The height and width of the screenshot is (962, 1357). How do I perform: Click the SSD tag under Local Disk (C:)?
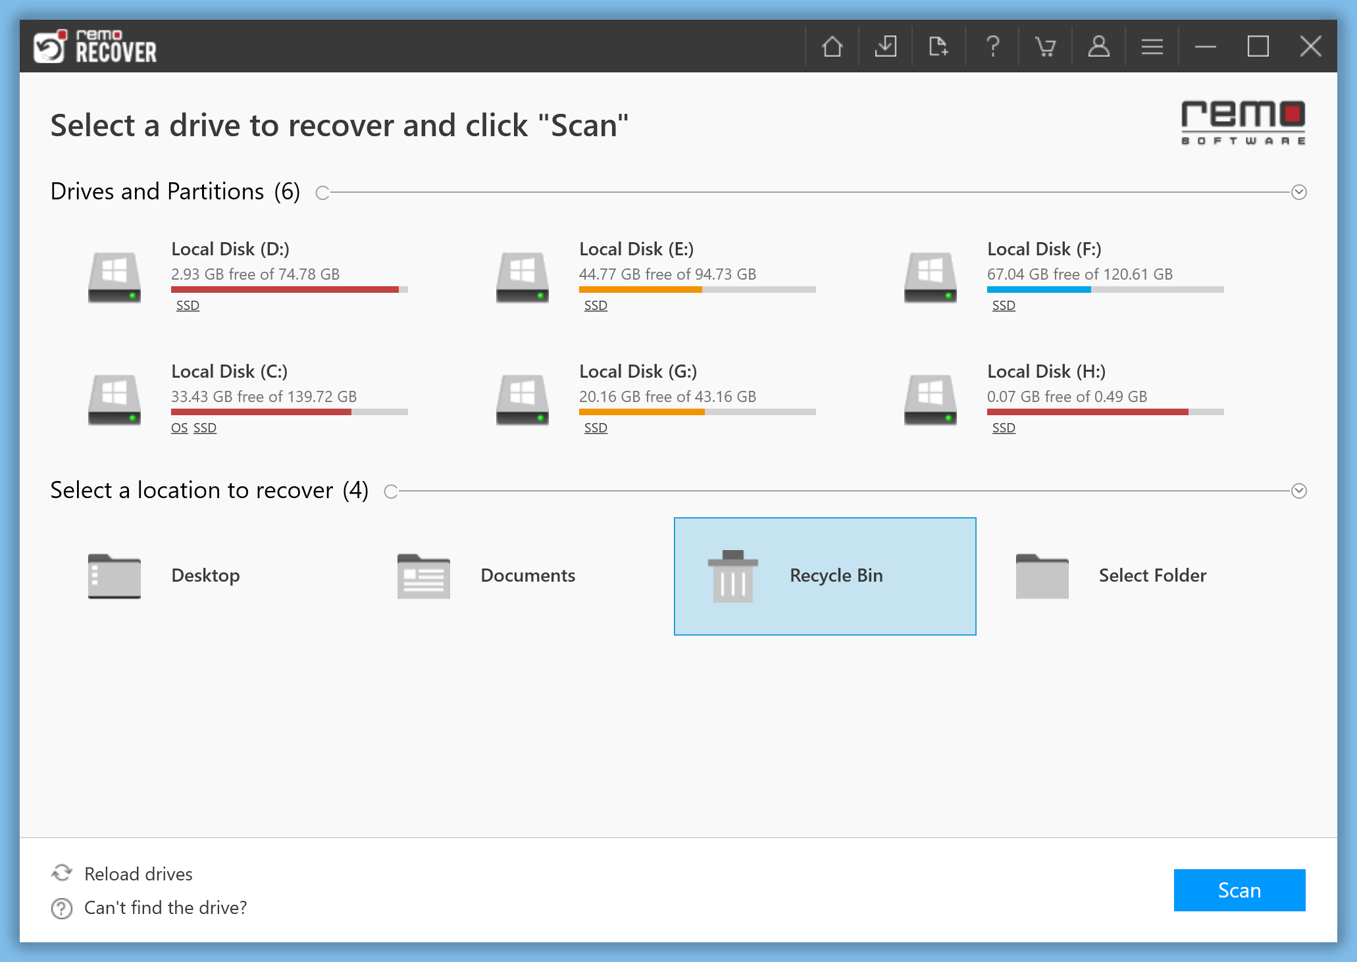pyautogui.click(x=205, y=428)
